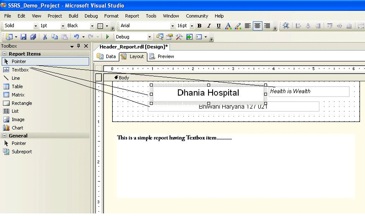This screenshot has width=365, height=218.
Task: Toggle underline formatting
Action: click(219, 26)
